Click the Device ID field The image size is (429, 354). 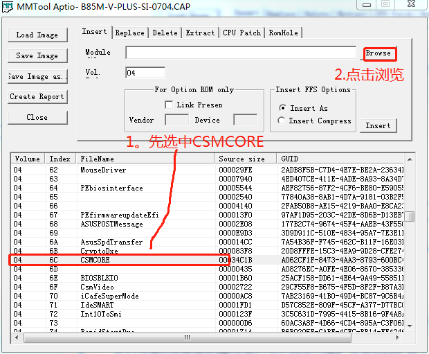(246, 120)
